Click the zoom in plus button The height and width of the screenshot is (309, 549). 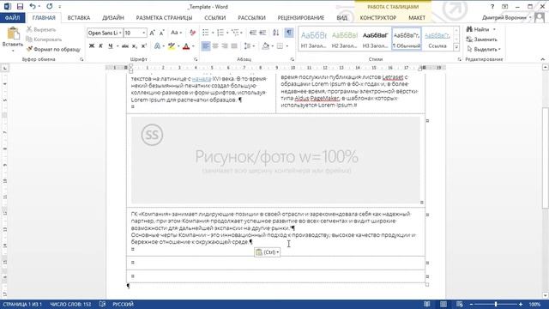pyautogui.click(x=521, y=305)
